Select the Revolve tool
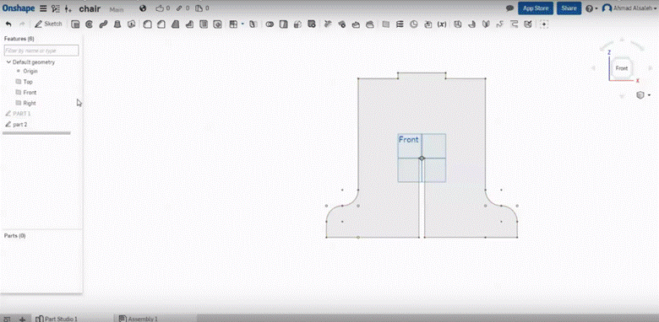 coord(89,24)
